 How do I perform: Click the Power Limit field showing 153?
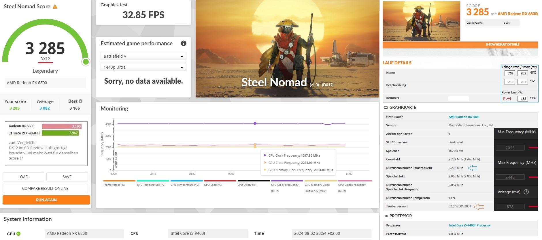coord(523,99)
